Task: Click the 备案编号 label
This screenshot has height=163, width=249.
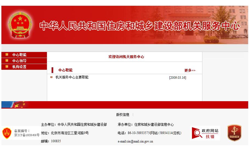Action: (x=22, y=131)
